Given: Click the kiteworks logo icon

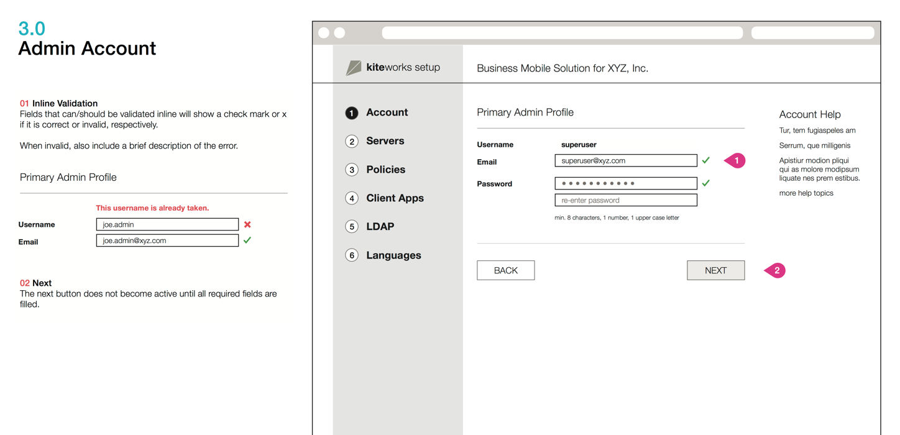Looking at the screenshot, I should (x=354, y=68).
